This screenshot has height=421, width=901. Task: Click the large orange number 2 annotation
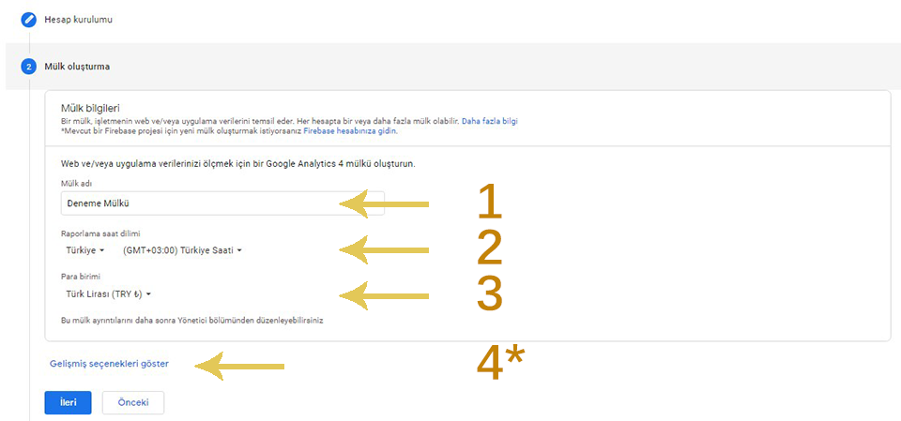coord(490,248)
